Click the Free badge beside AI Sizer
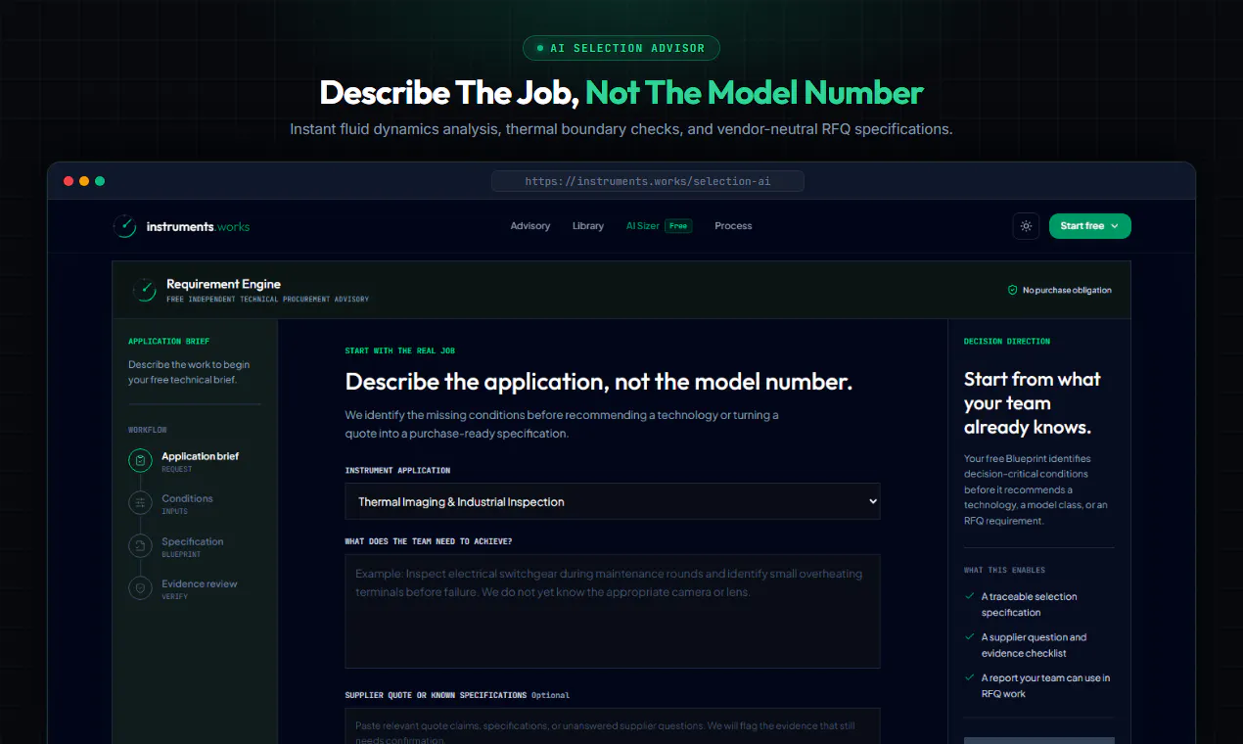The image size is (1243, 744). click(x=678, y=226)
